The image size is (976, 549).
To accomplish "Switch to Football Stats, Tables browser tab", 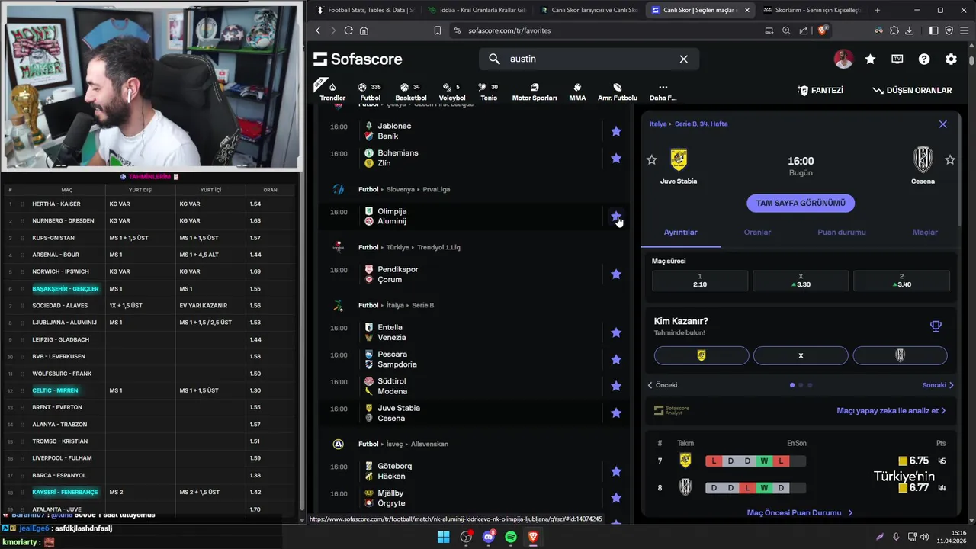I will 364,10.
